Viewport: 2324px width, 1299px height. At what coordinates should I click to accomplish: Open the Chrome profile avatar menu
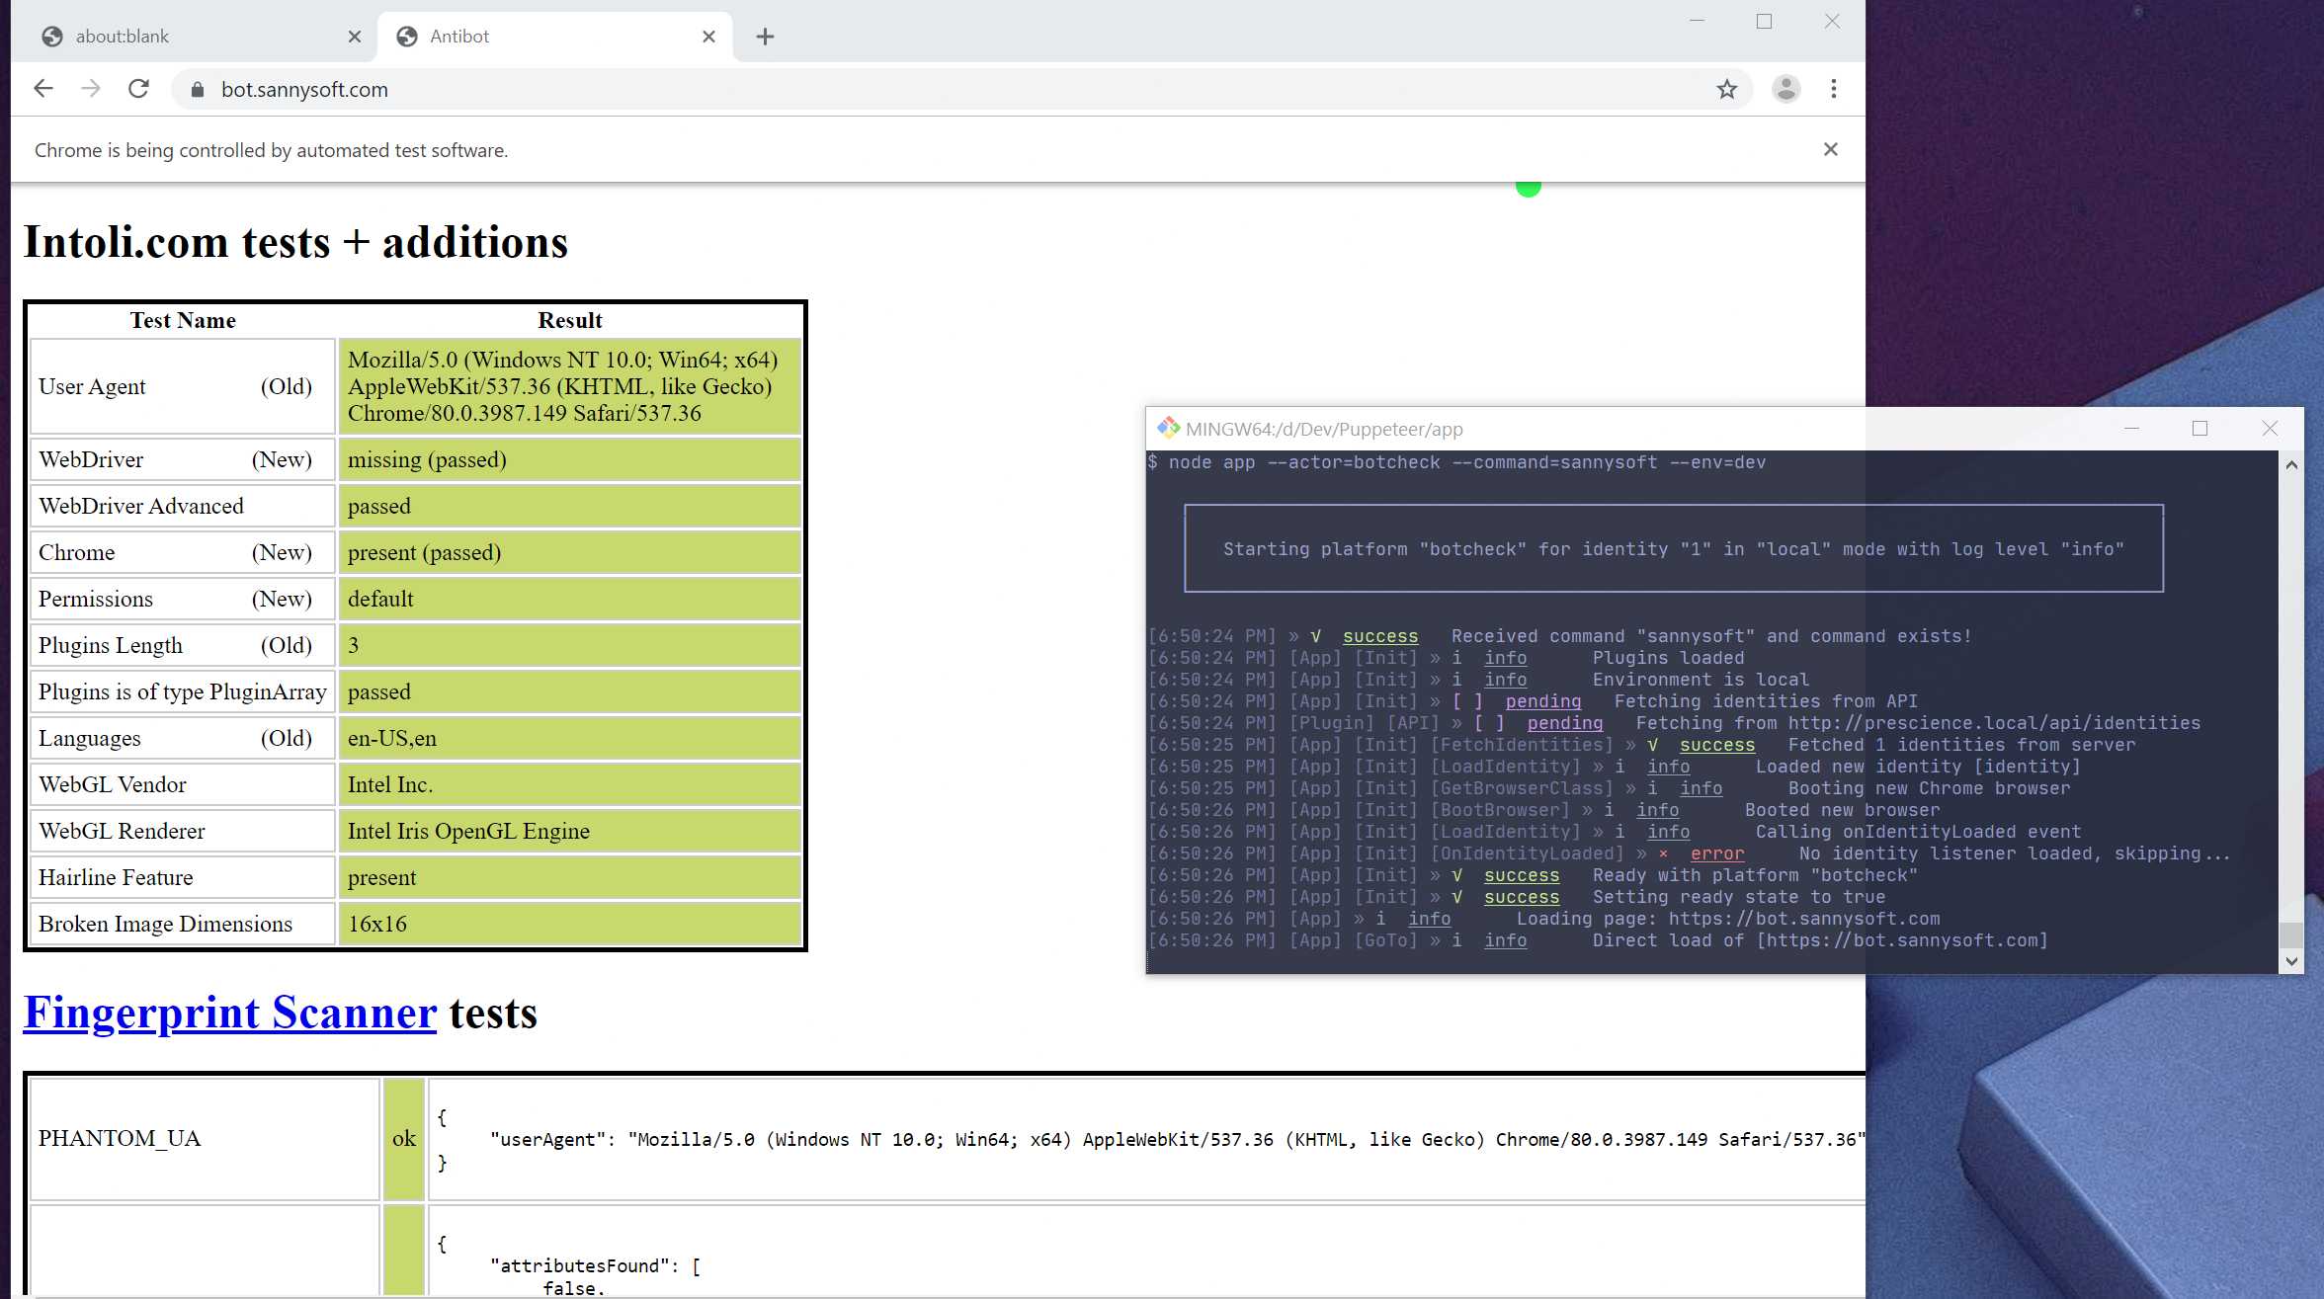coord(1785,89)
